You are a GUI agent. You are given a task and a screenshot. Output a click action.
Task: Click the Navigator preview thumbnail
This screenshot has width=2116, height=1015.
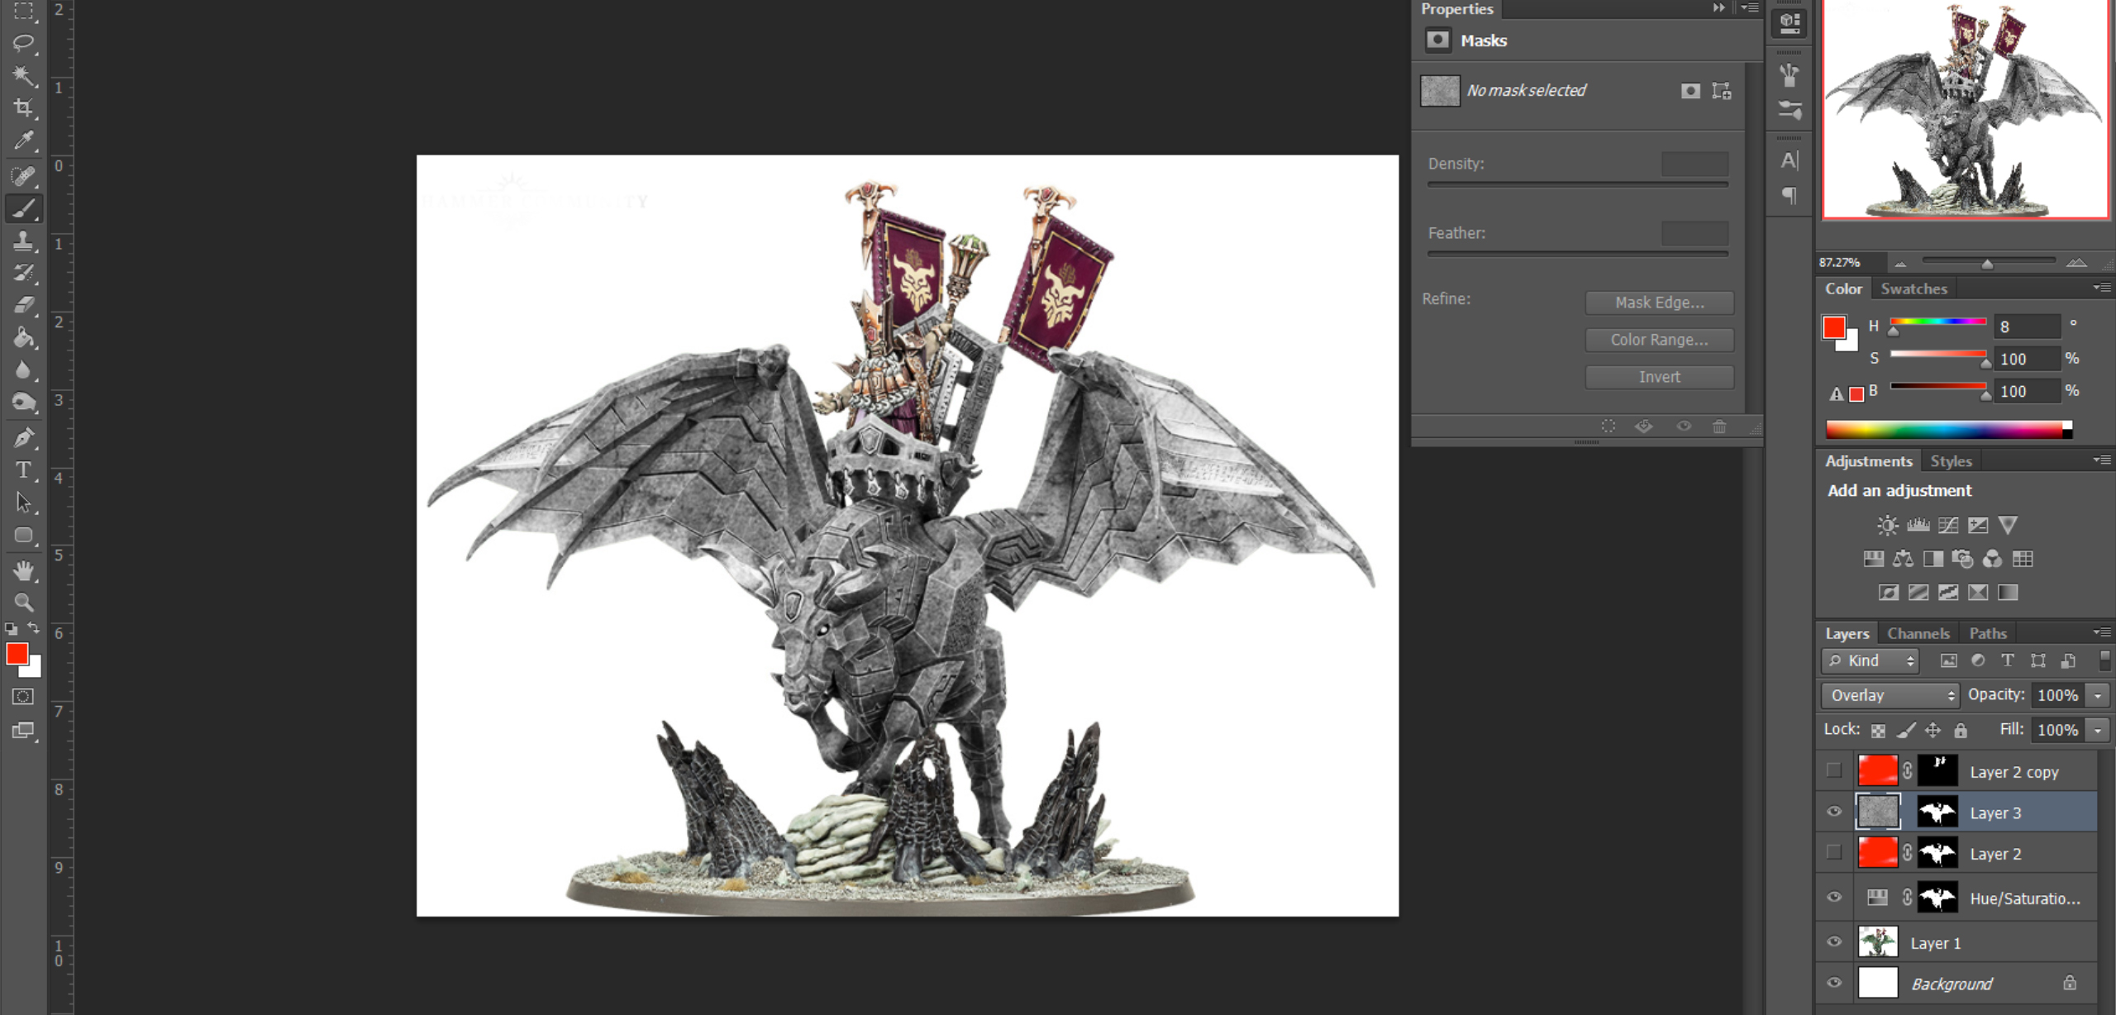pyautogui.click(x=1965, y=110)
